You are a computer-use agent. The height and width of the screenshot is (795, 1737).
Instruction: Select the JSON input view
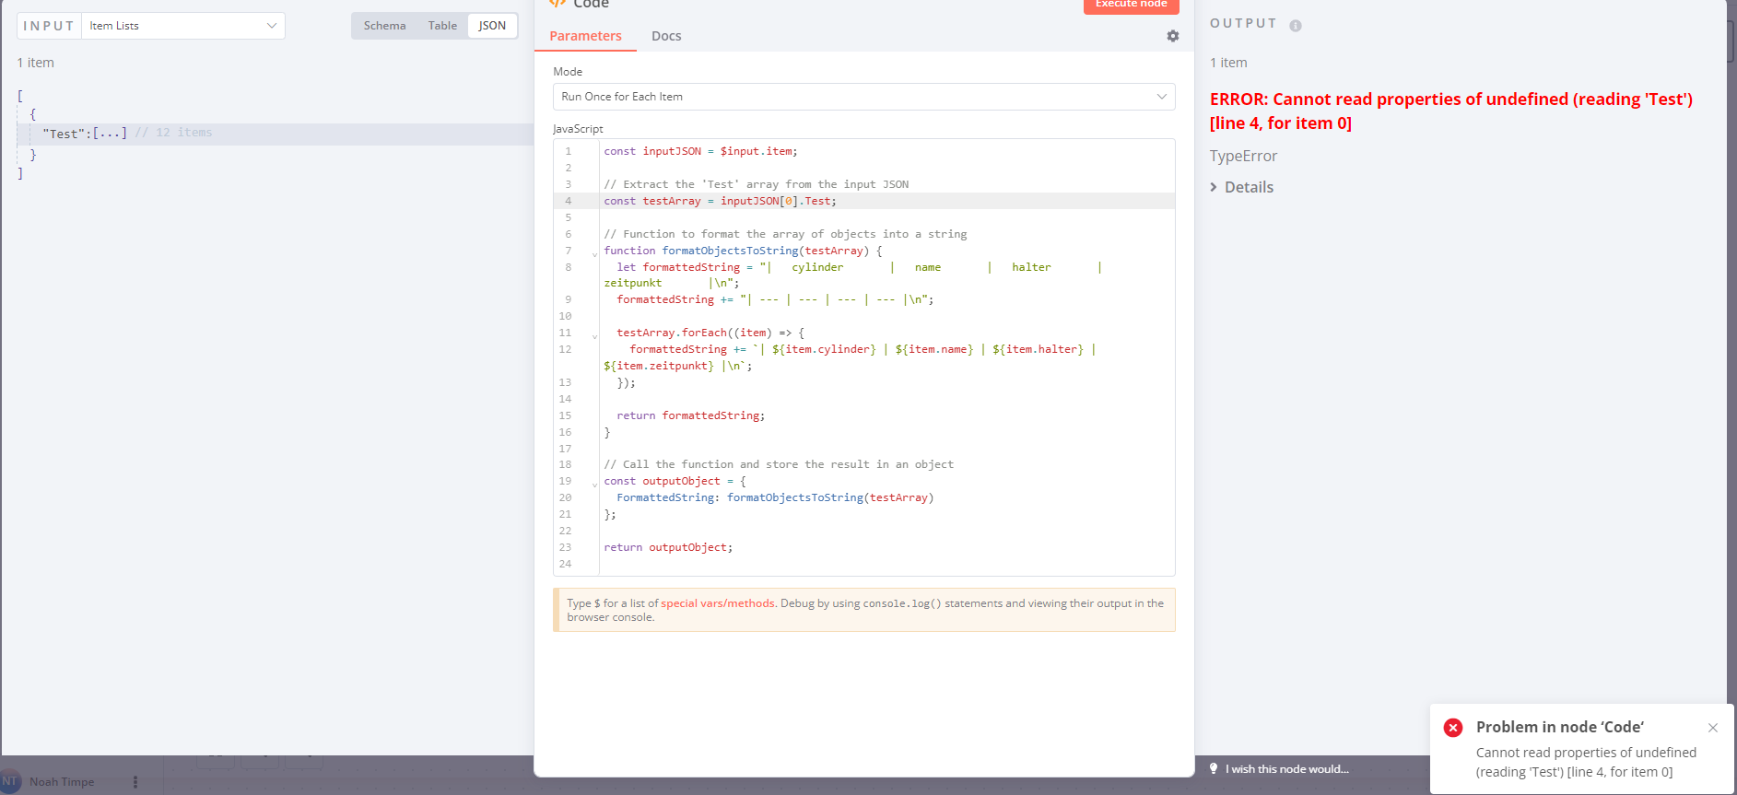pos(492,26)
